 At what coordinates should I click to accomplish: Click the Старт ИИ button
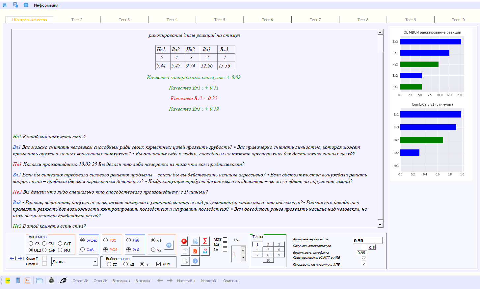coord(80,281)
